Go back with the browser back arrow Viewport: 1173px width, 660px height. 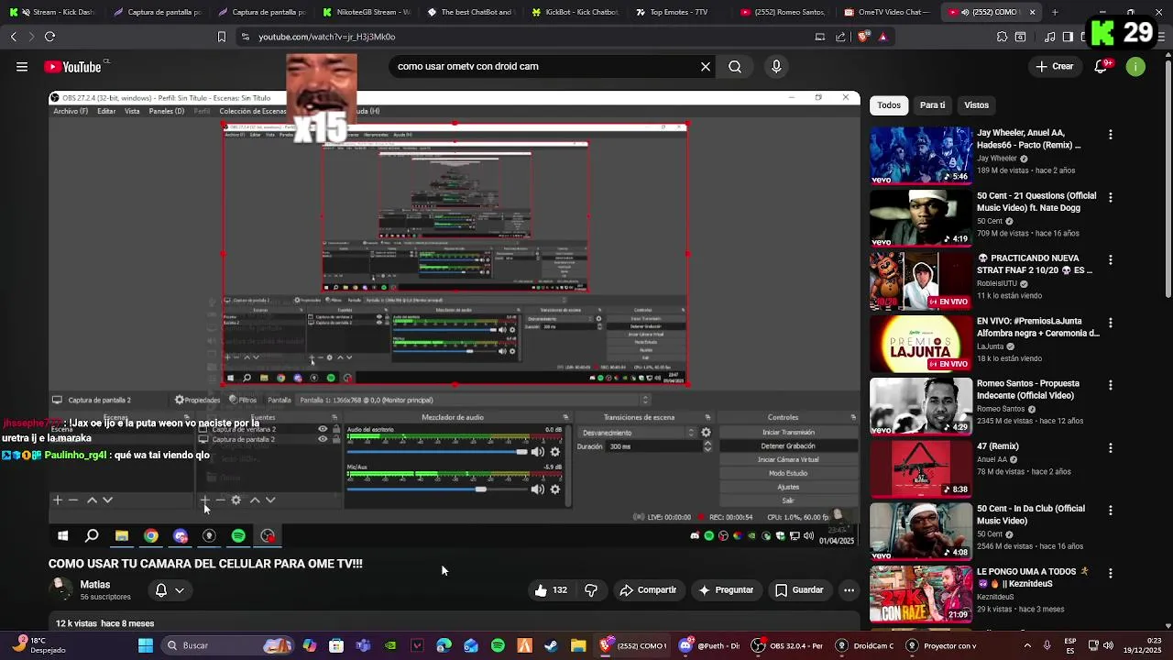click(13, 37)
